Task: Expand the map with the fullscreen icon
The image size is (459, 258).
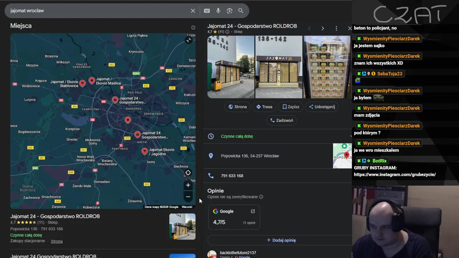Action: click(x=188, y=40)
